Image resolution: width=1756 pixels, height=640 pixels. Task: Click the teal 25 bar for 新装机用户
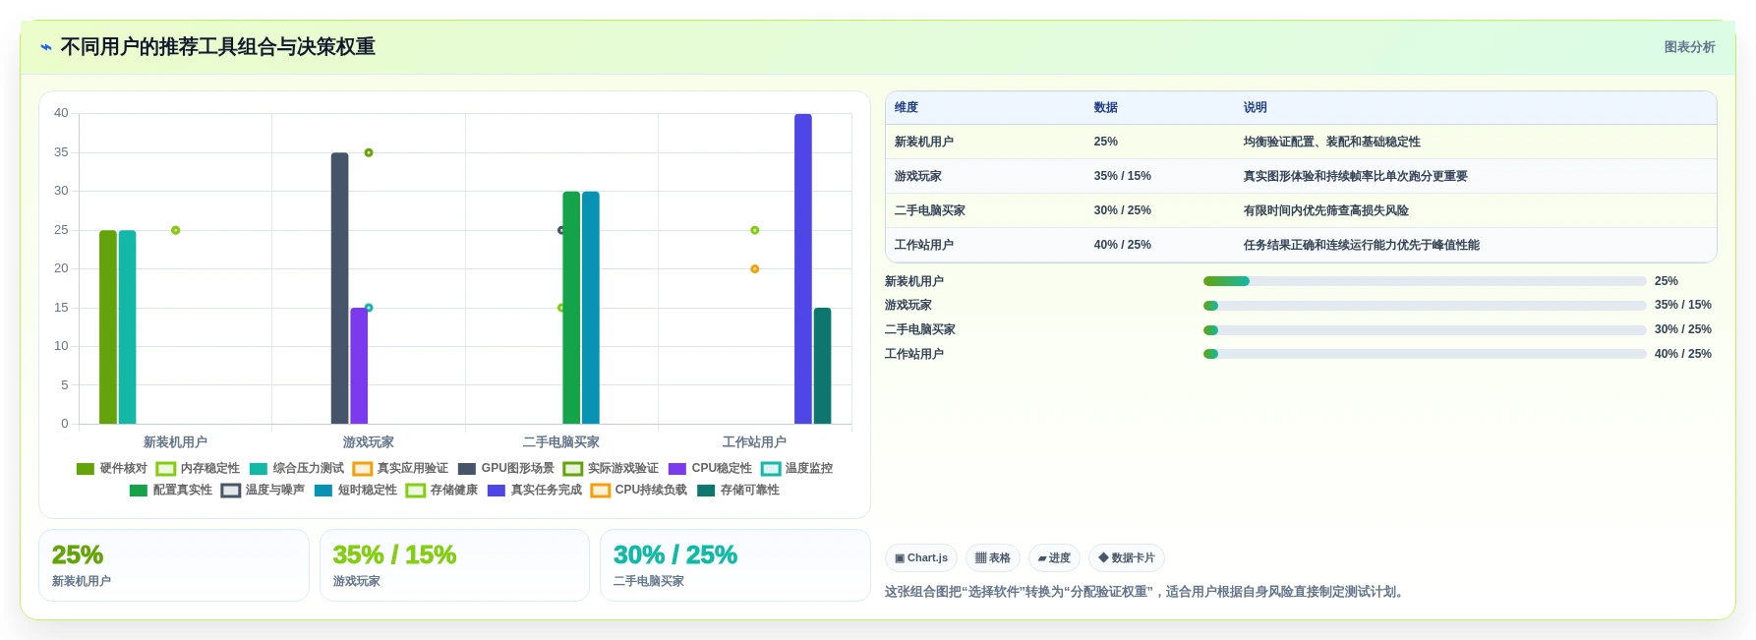128,327
